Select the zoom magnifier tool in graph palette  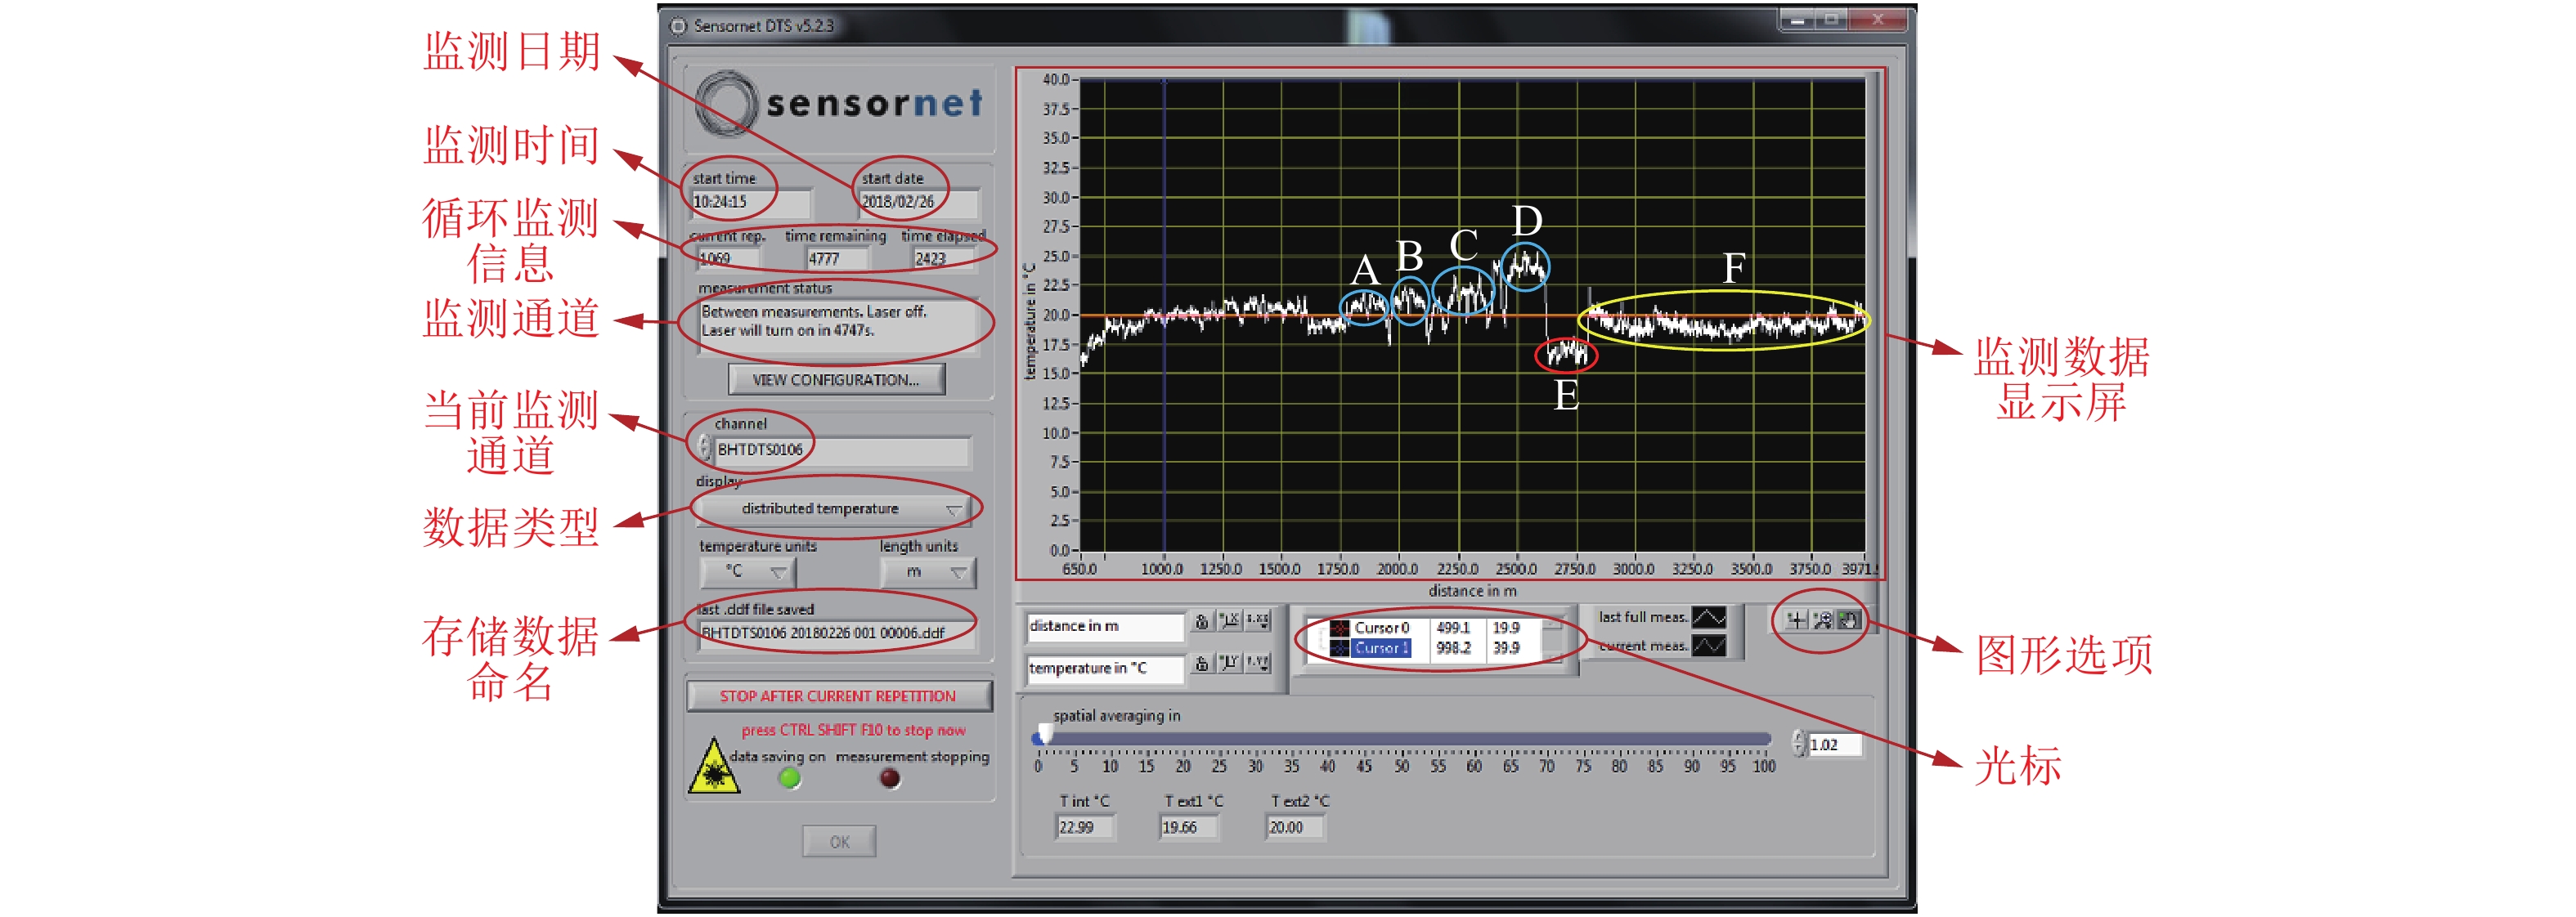click(1822, 621)
